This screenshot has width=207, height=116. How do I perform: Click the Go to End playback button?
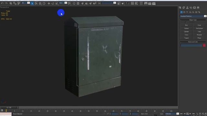[x=193, y=114]
